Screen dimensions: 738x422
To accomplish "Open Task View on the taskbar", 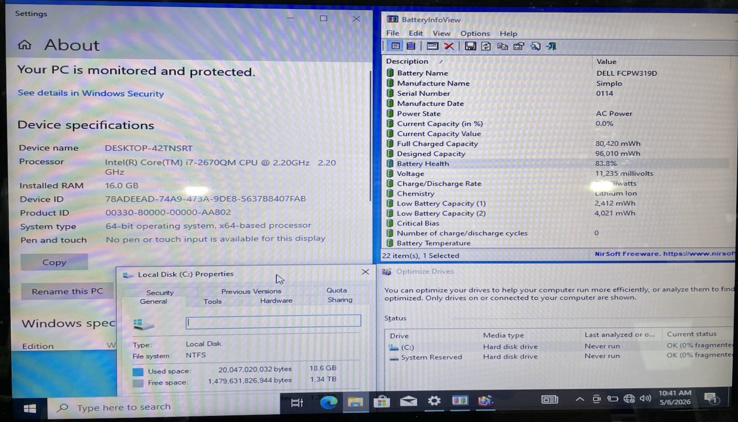I will 297,402.
